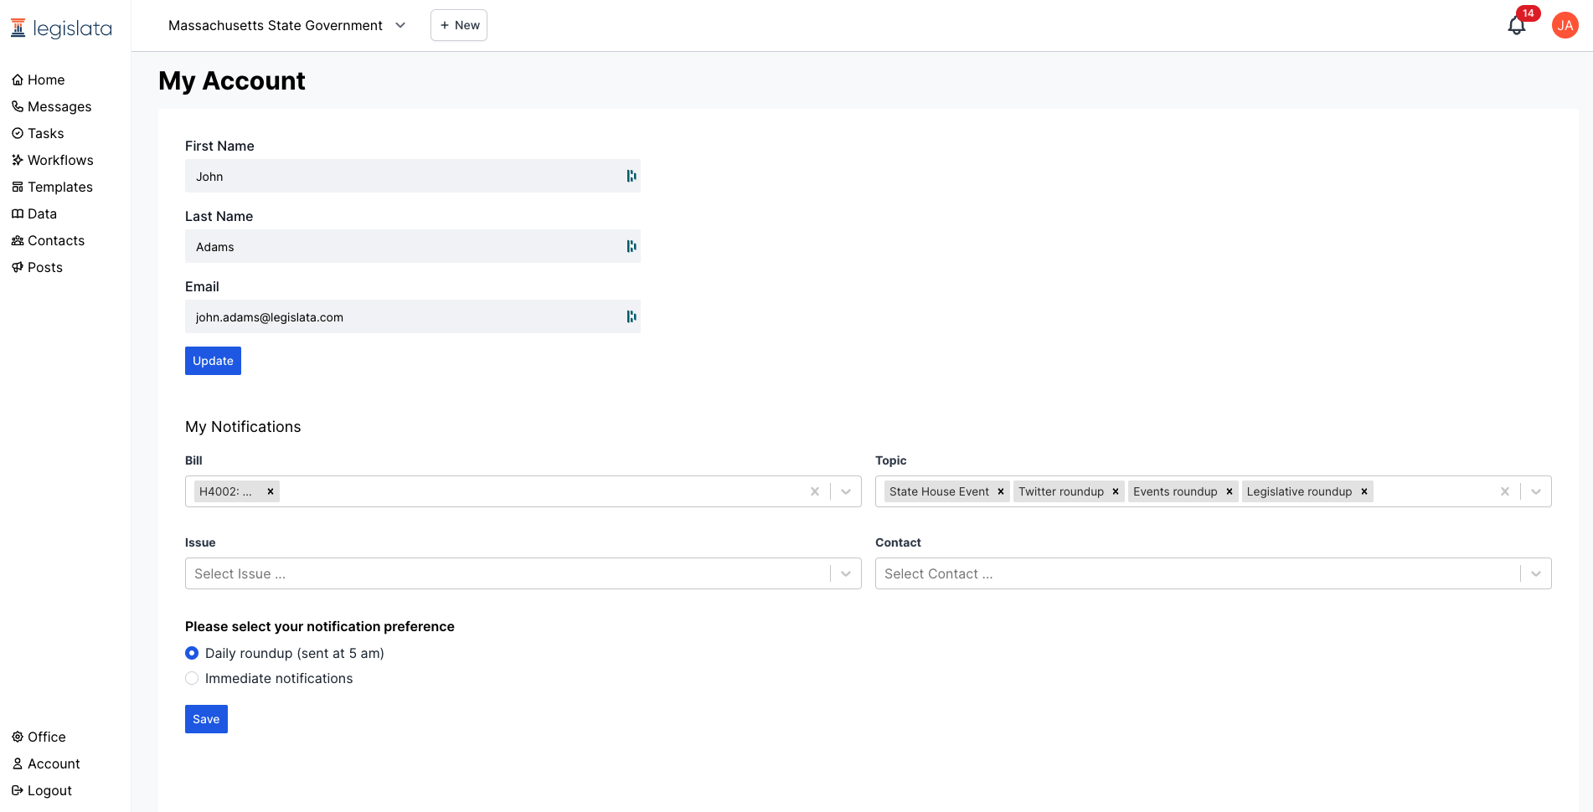Open the Select Contact dropdown
The width and height of the screenshot is (1593, 812).
(x=1214, y=573)
